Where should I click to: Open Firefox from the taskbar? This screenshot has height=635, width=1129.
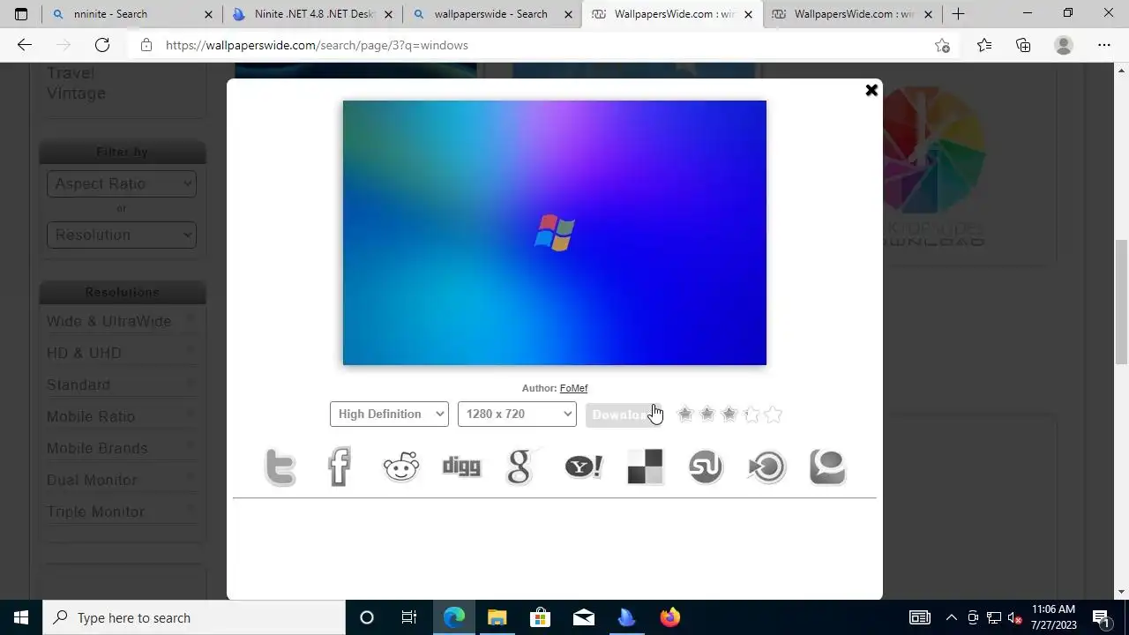click(670, 617)
